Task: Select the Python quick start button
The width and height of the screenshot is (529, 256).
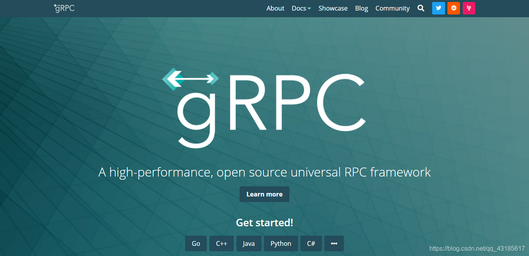Action: [281, 243]
